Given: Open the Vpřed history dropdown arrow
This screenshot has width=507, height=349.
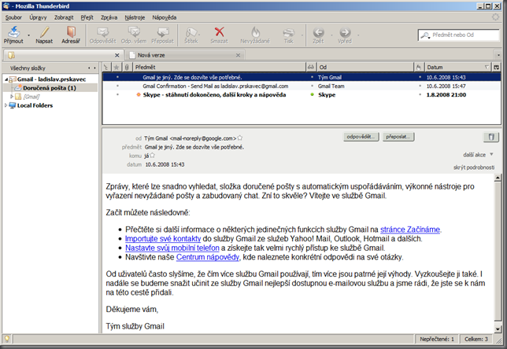Looking at the screenshot, I should point(358,35).
